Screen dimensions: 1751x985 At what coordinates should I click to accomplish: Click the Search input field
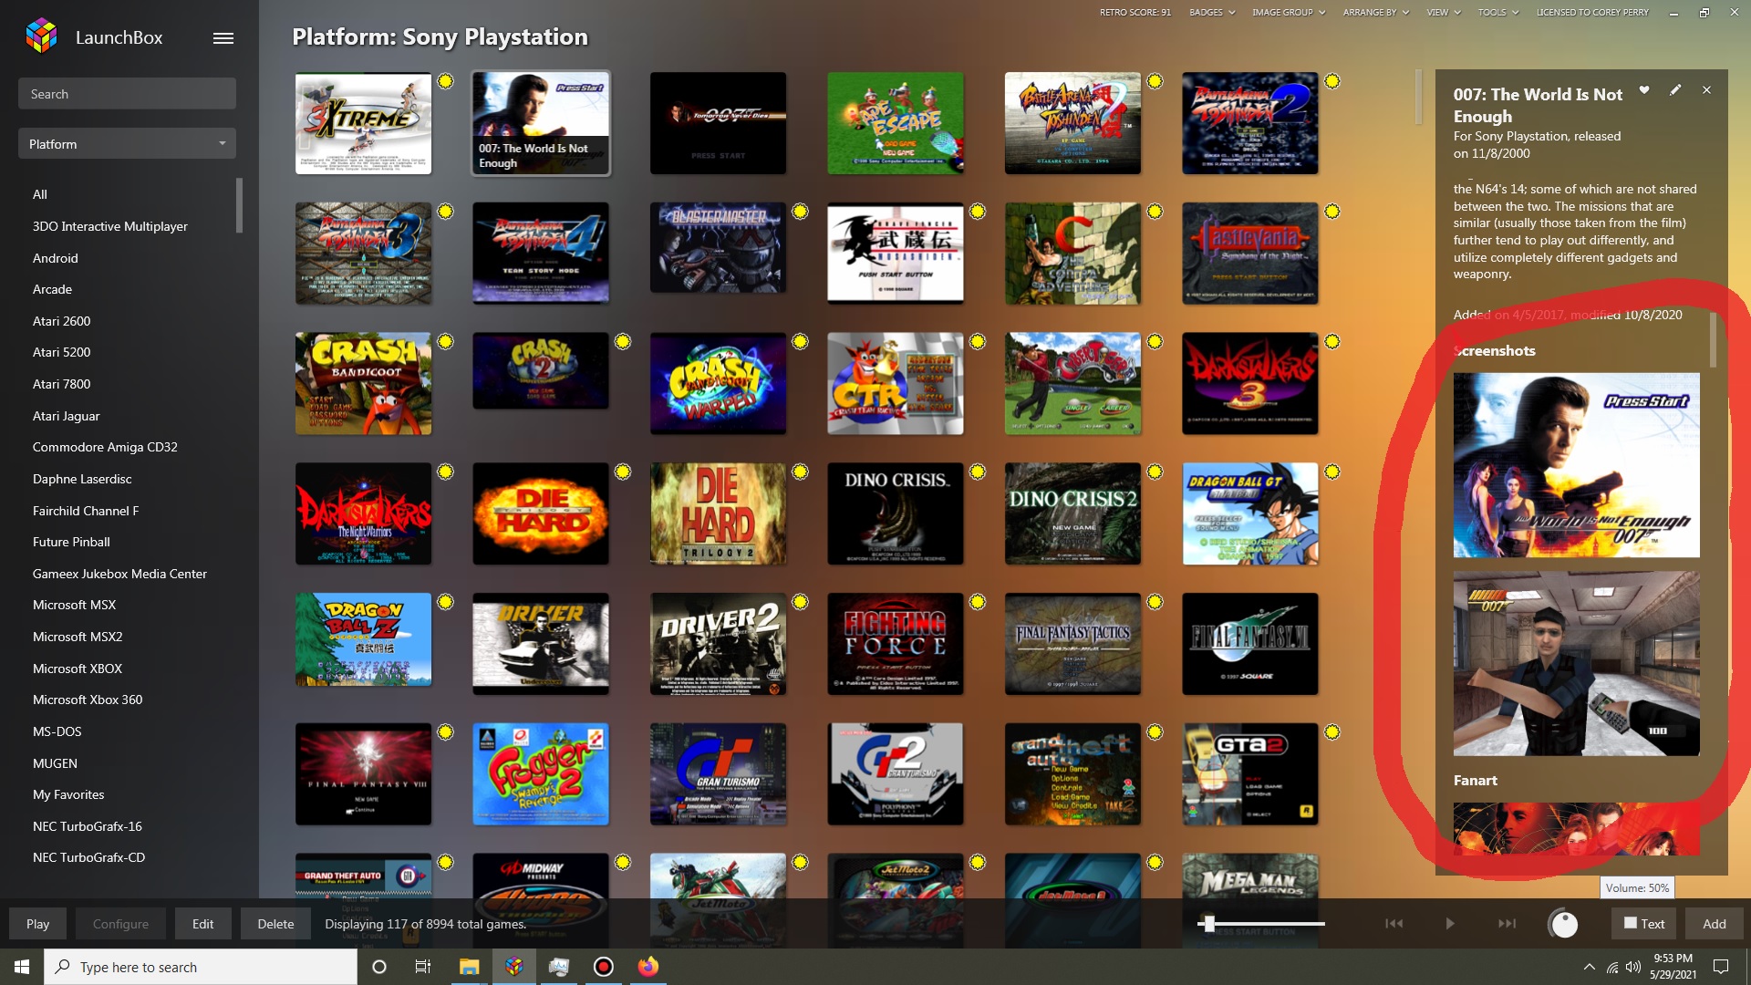pyautogui.click(x=127, y=93)
